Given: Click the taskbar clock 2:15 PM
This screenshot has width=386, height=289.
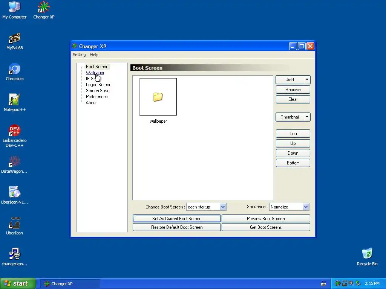Looking at the screenshot, I should pyautogui.click(x=372, y=283).
